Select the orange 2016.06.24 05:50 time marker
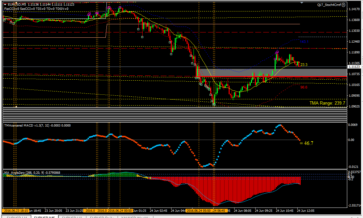 pos(199,210)
